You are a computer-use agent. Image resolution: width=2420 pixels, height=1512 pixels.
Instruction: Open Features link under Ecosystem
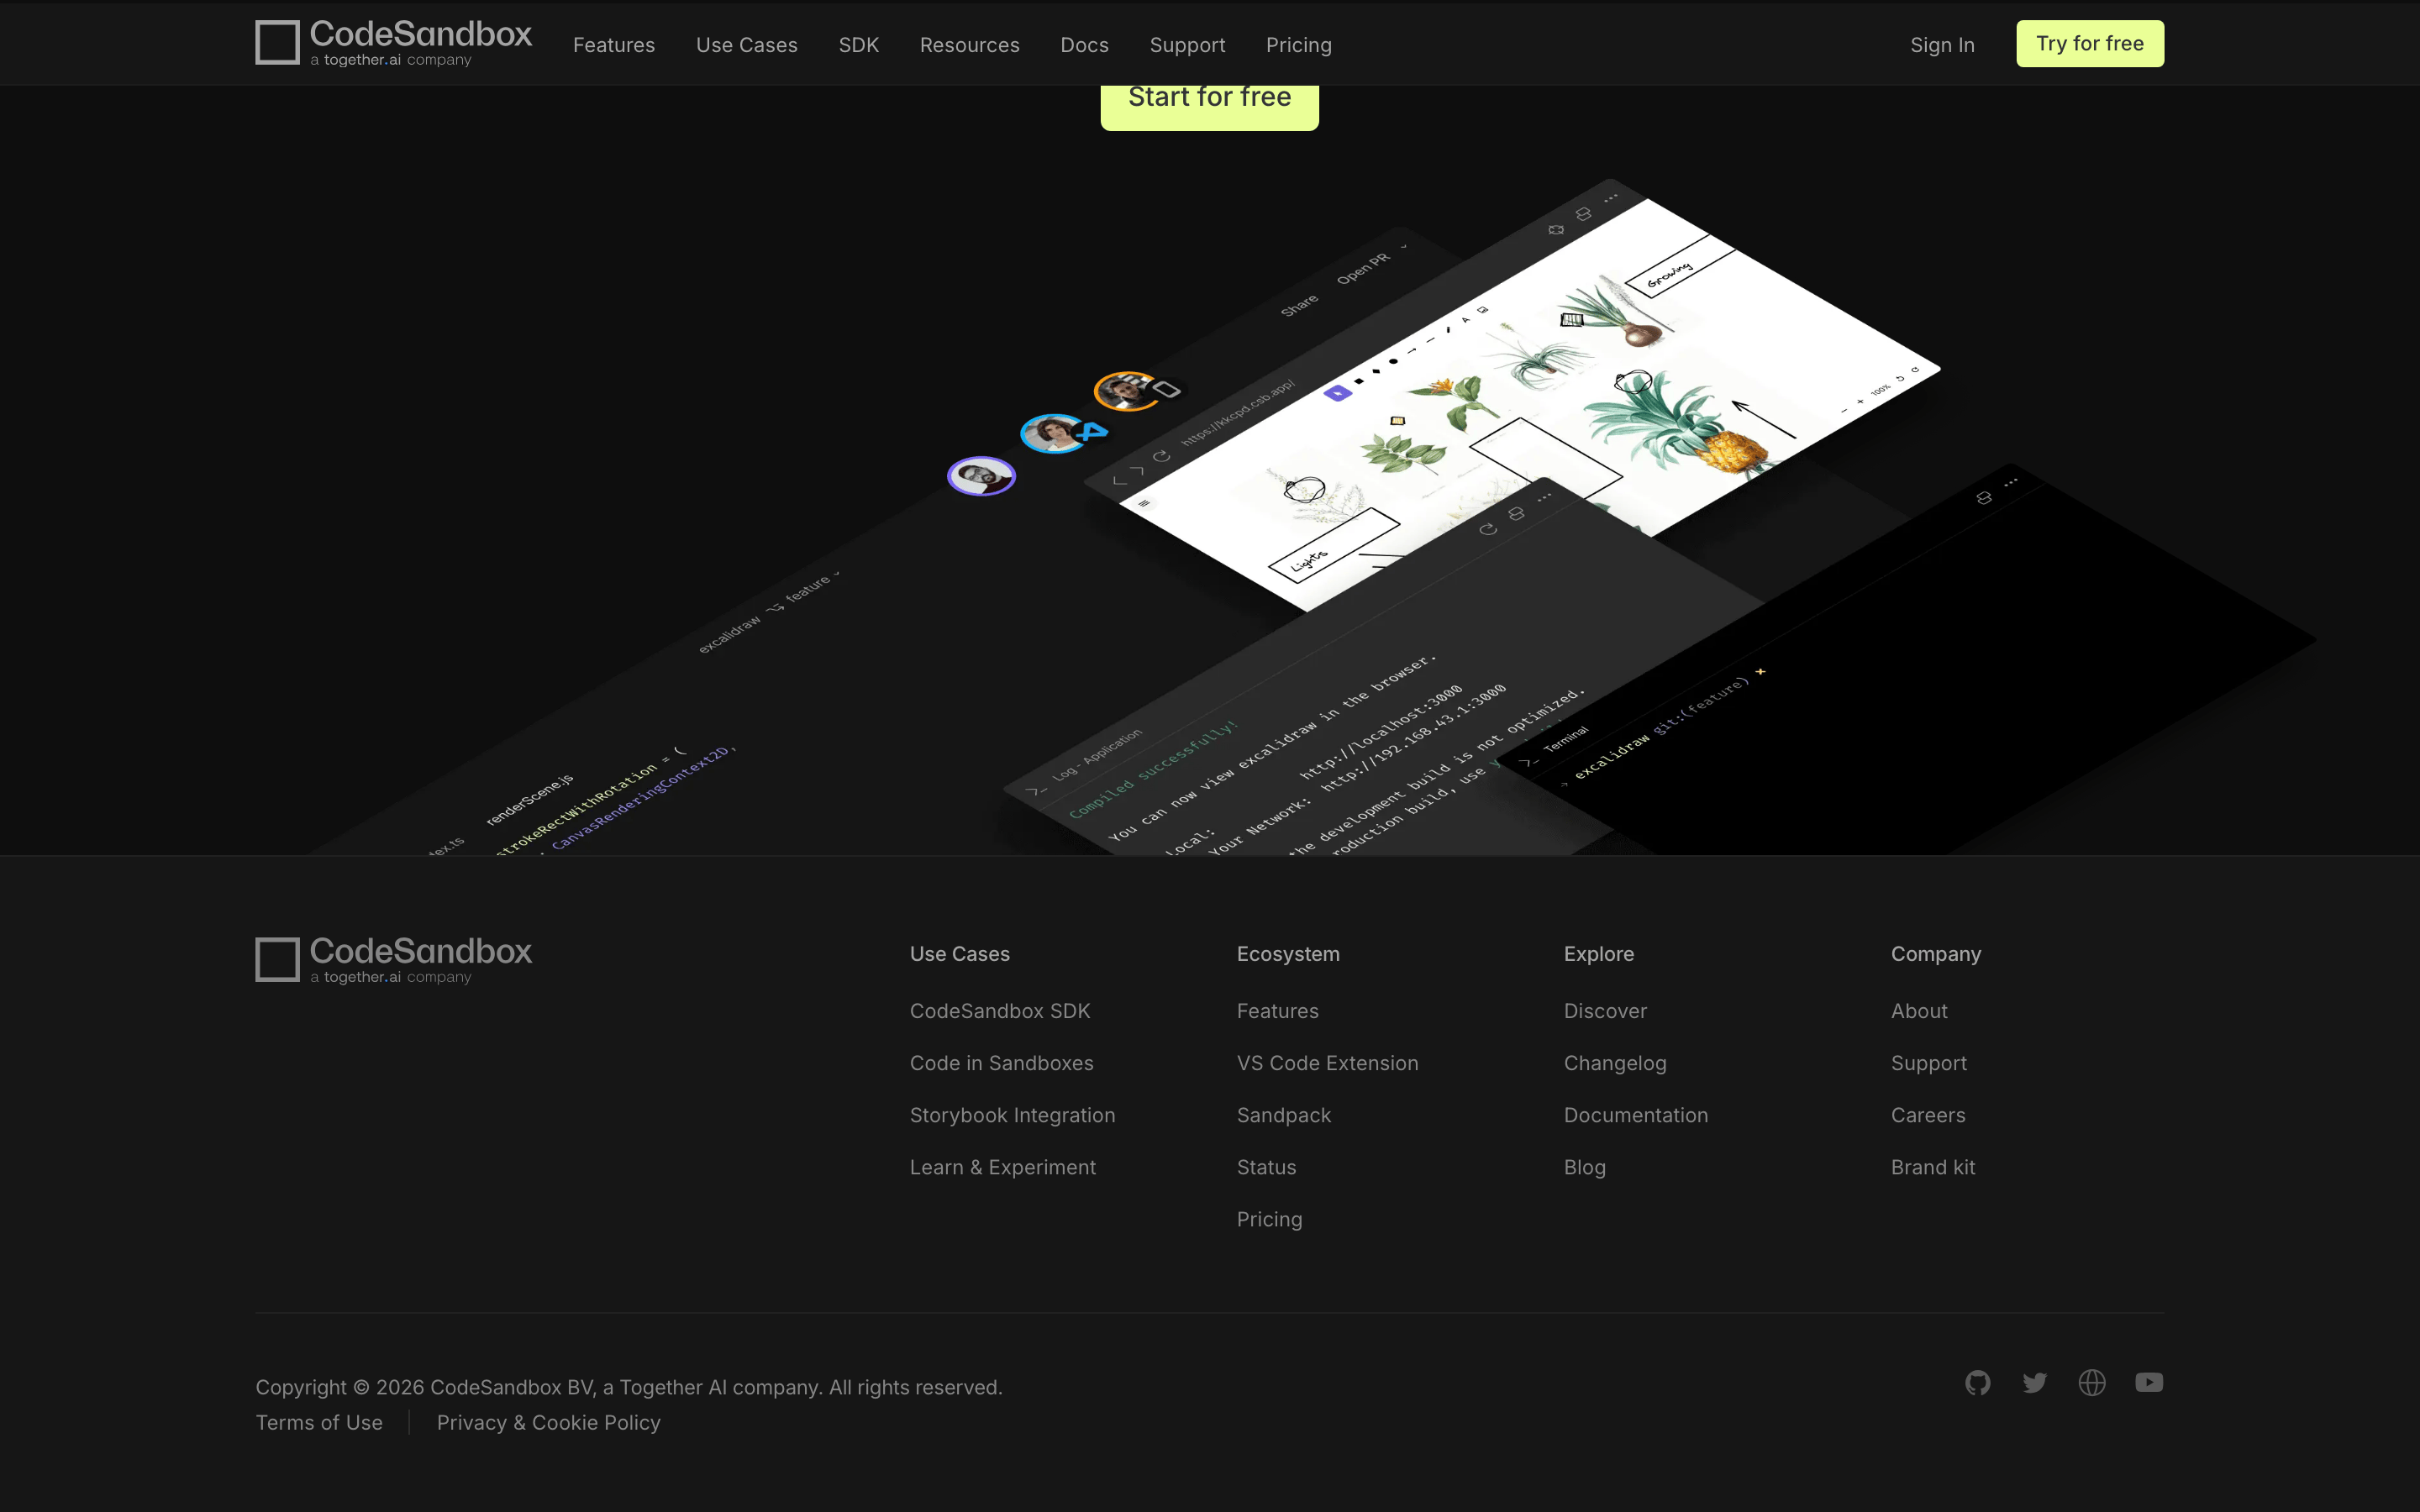tap(1277, 1011)
